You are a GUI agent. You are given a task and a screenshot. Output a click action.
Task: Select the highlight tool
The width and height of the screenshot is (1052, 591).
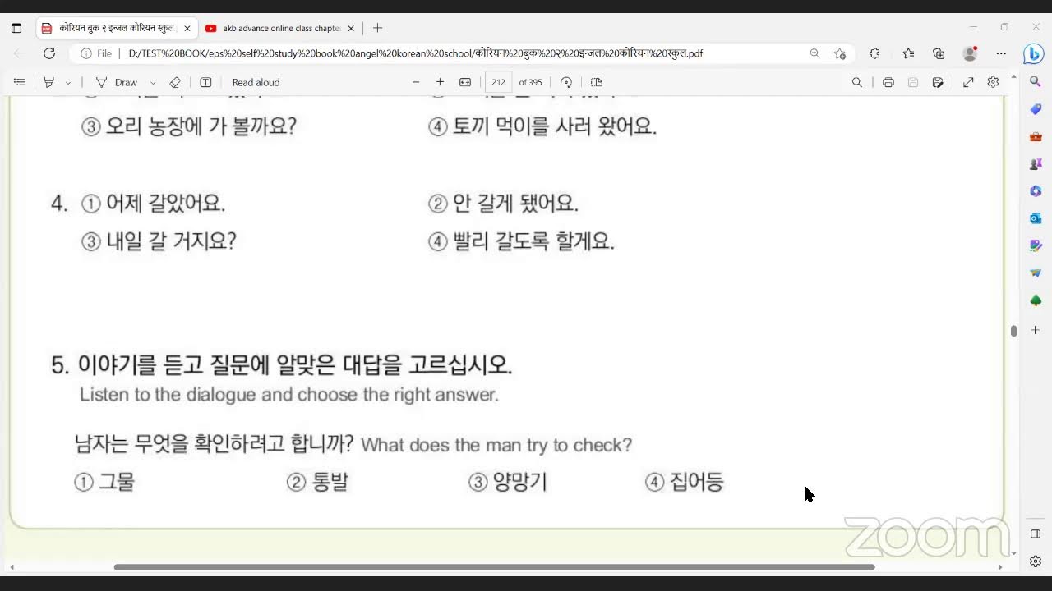tap(48, 82)
